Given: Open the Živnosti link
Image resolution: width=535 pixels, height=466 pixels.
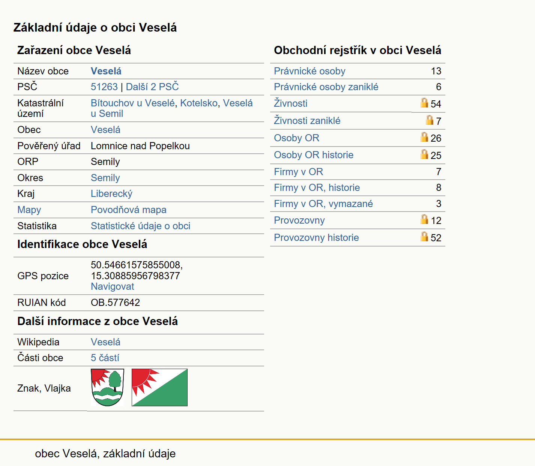Looking at the screenshot, I should 290,103.
